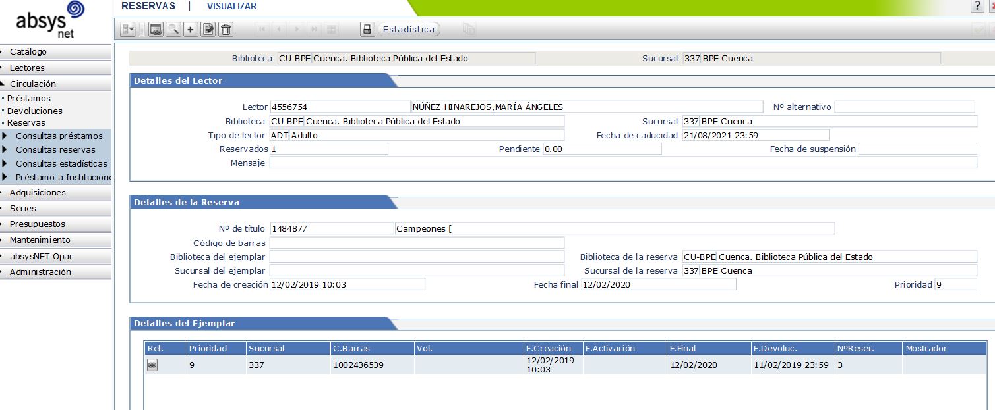Click the F.Devoluc. cell 11/02/2019 23:59
The image size is (995, 410).
[791, 365]
